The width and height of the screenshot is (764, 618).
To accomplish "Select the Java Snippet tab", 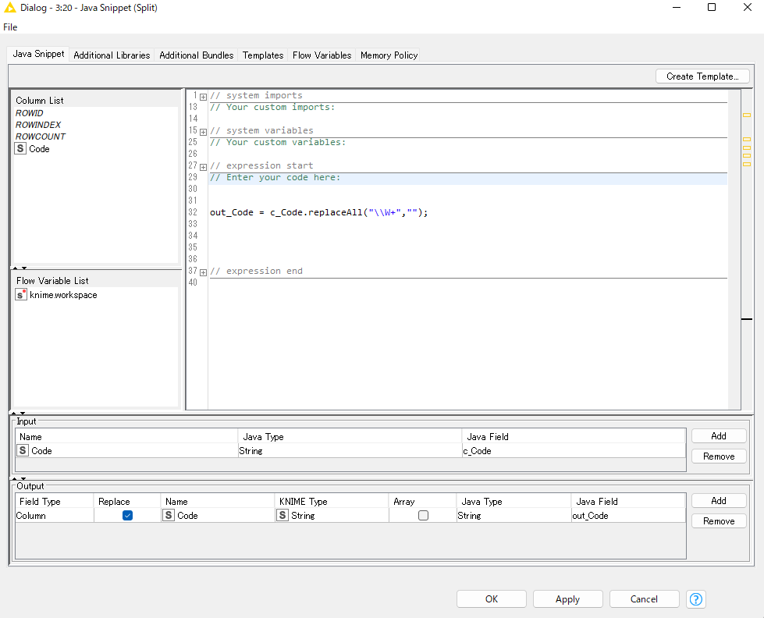I will (38, 54).
